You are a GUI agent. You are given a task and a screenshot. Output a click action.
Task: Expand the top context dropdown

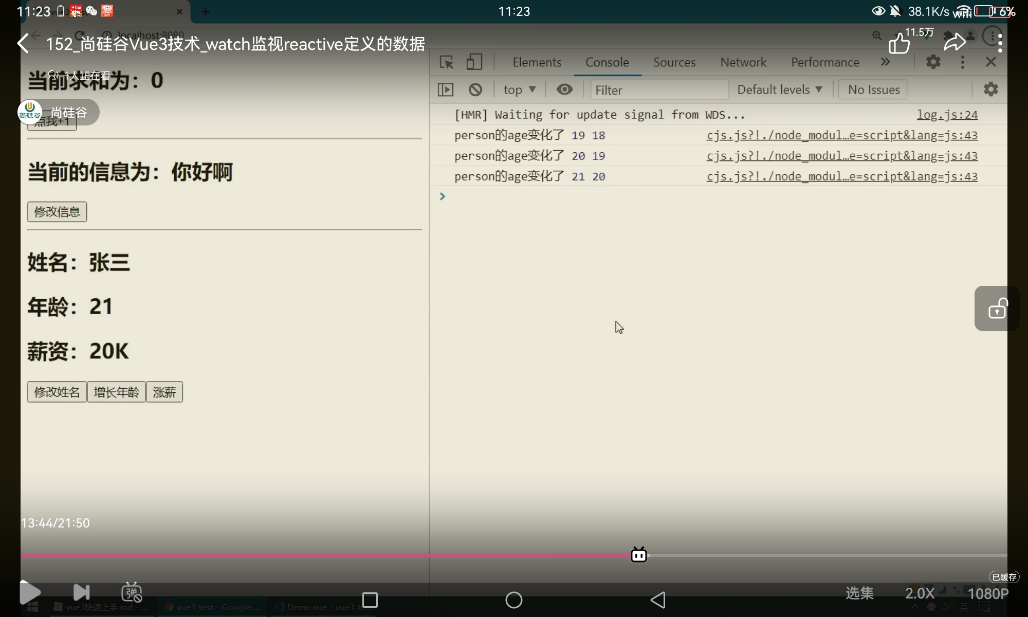(519, 89)
